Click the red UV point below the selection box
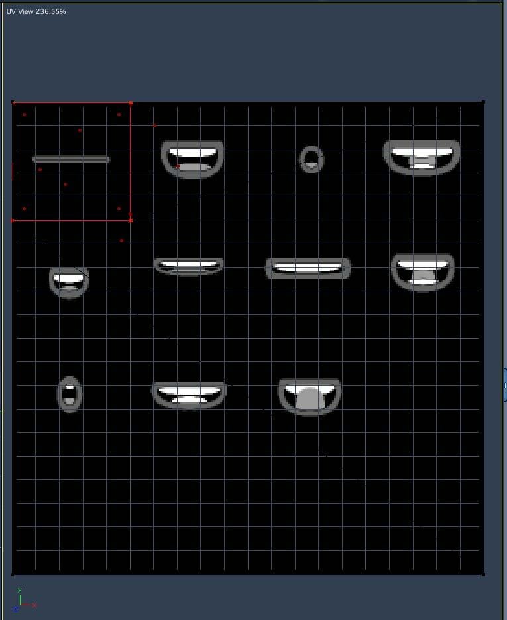The width and height of the screenshot is (507, 620). 122,240
